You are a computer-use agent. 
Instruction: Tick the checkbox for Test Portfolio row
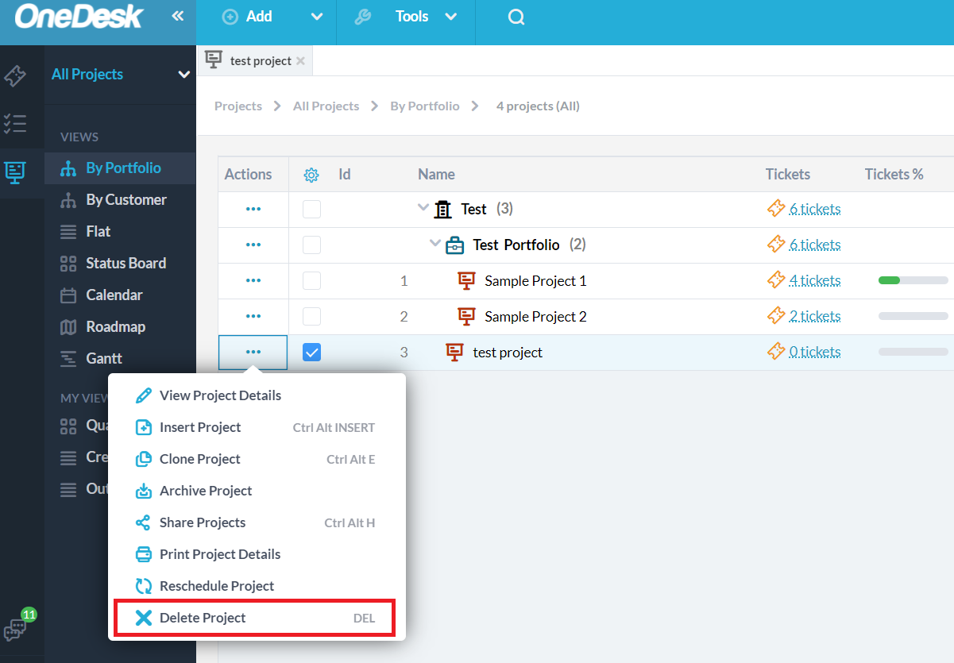tap(312, 245)
